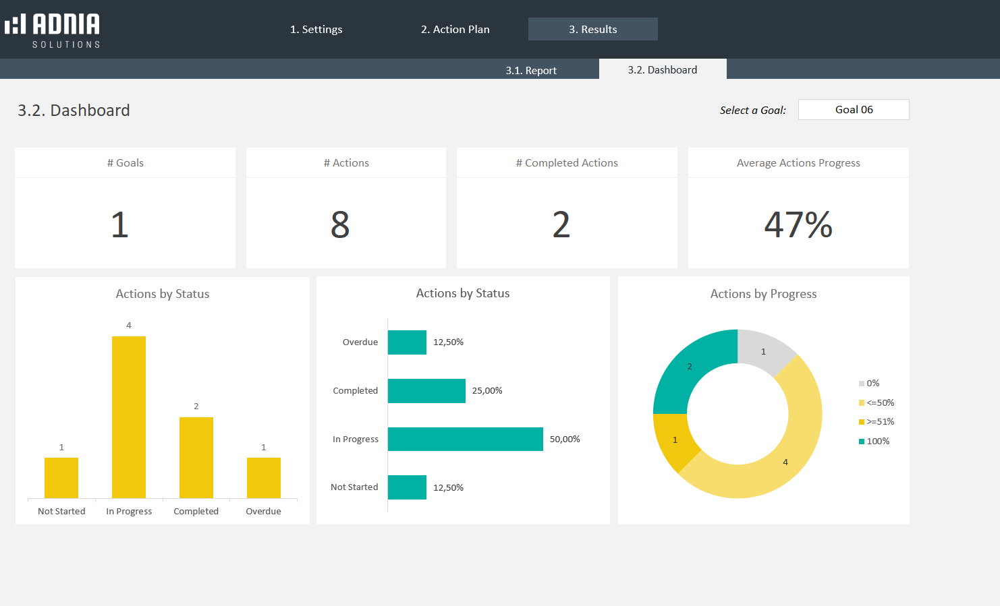
Task: Click the Average Actions Progress 47% card
Action: pyautogui.click(x=798, y=224)
